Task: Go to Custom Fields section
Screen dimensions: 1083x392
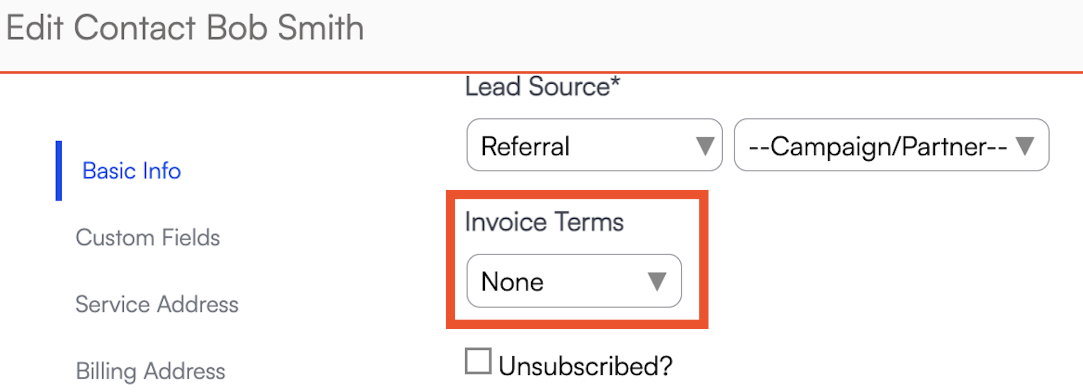Action: (148, 238)
